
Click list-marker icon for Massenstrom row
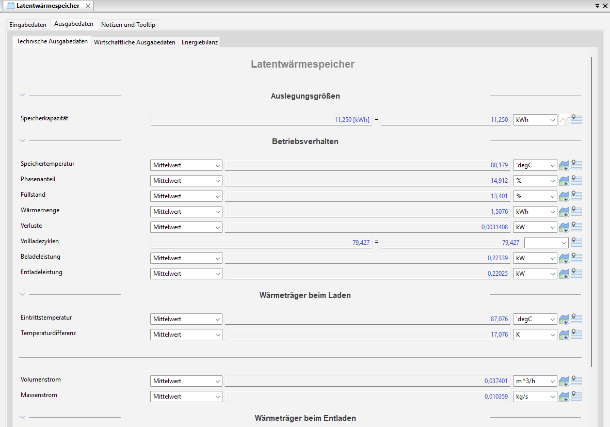pyautogui.click(x=576, y=397)
